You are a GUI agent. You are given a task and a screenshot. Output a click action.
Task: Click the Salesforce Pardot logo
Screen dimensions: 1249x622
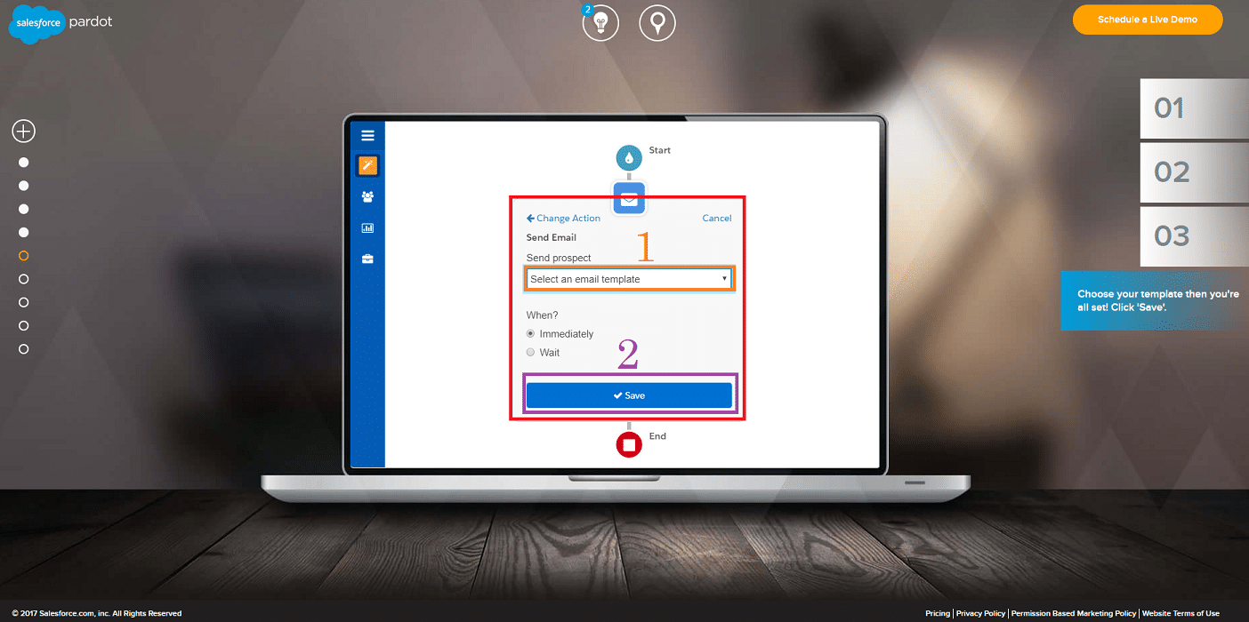coord(60,24)
